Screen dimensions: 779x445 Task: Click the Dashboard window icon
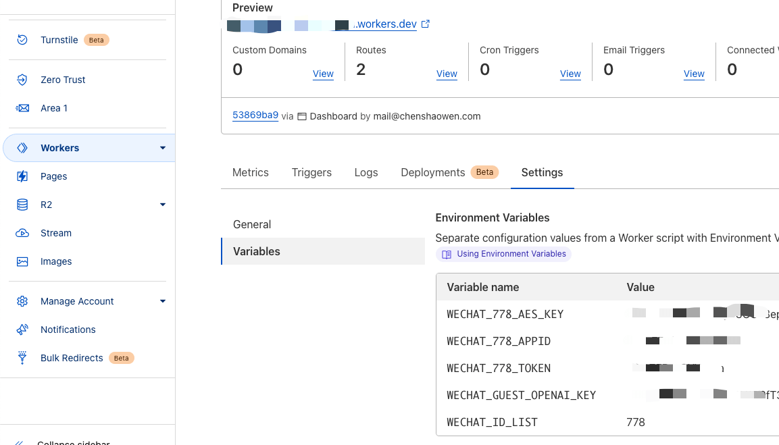point(301,116)
